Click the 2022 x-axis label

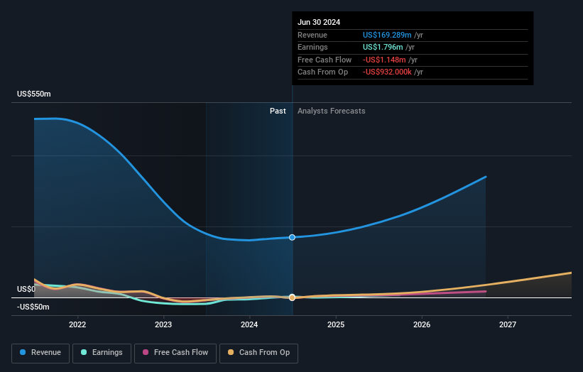pyautogui.click(x=77, y=324)
